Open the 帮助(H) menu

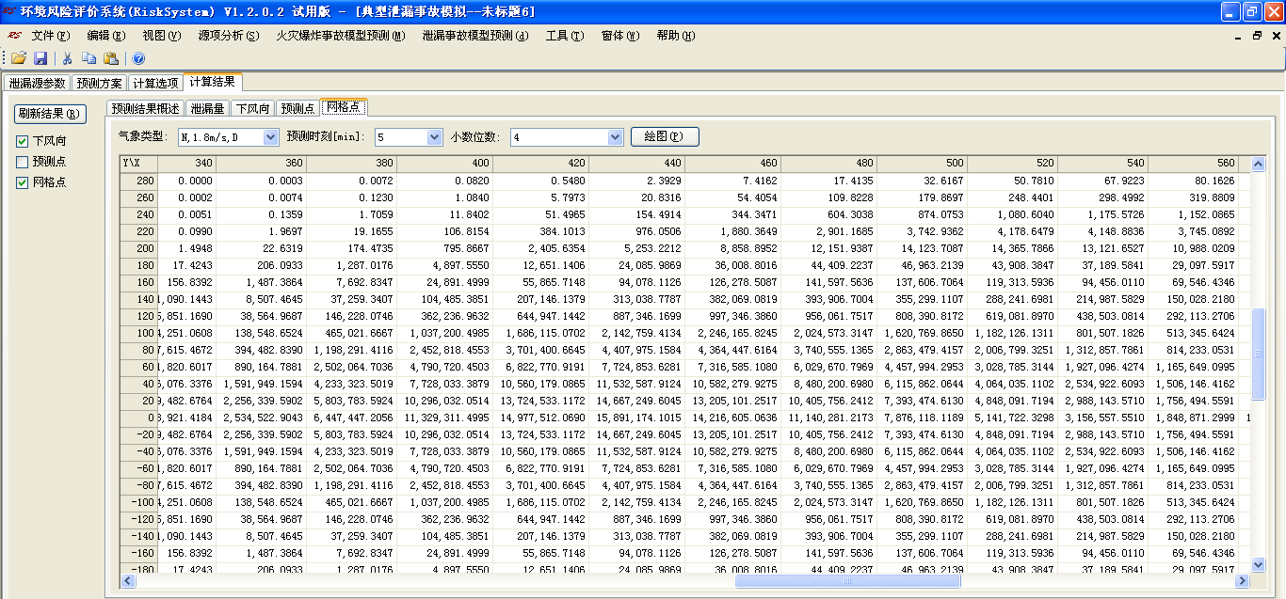[676, 36]
